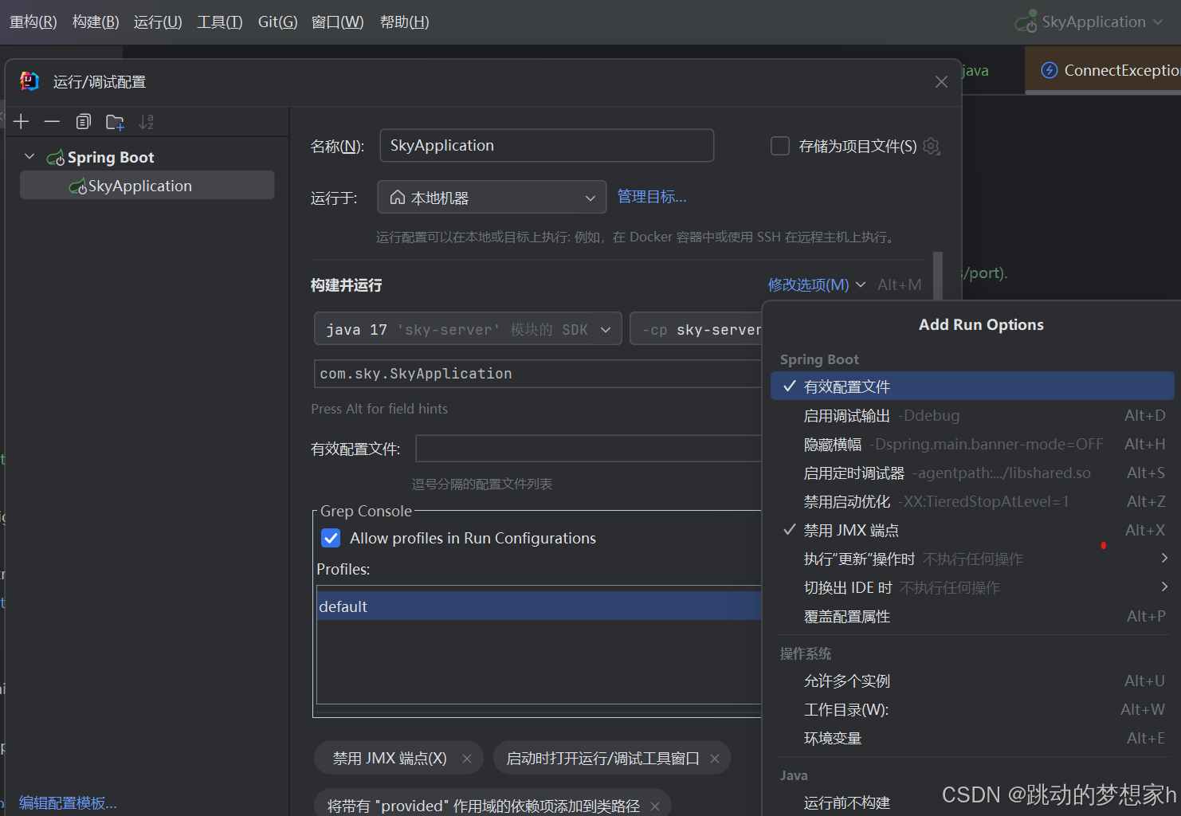Click the 管理目标 link
The image size is (1181, 816).
pos(651,197)
